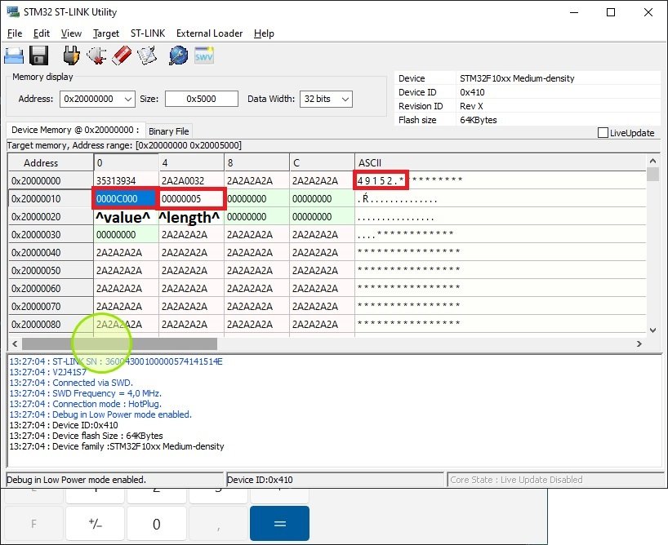Screen dimensions: 668x545
Task: Click address row 0x20000040
Action: 51,252
